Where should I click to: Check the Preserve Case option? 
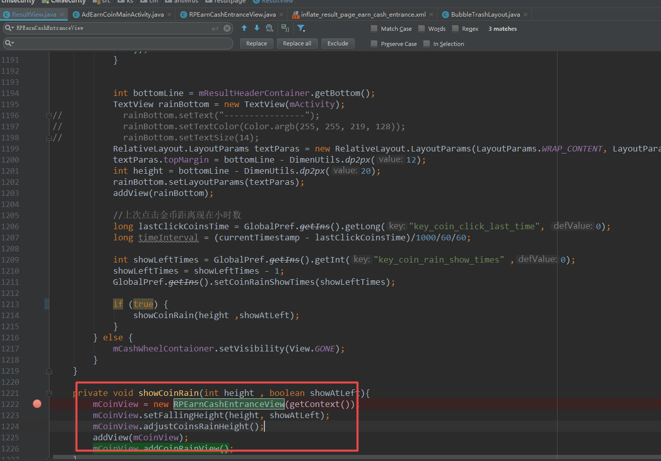[x=374, y=44]
